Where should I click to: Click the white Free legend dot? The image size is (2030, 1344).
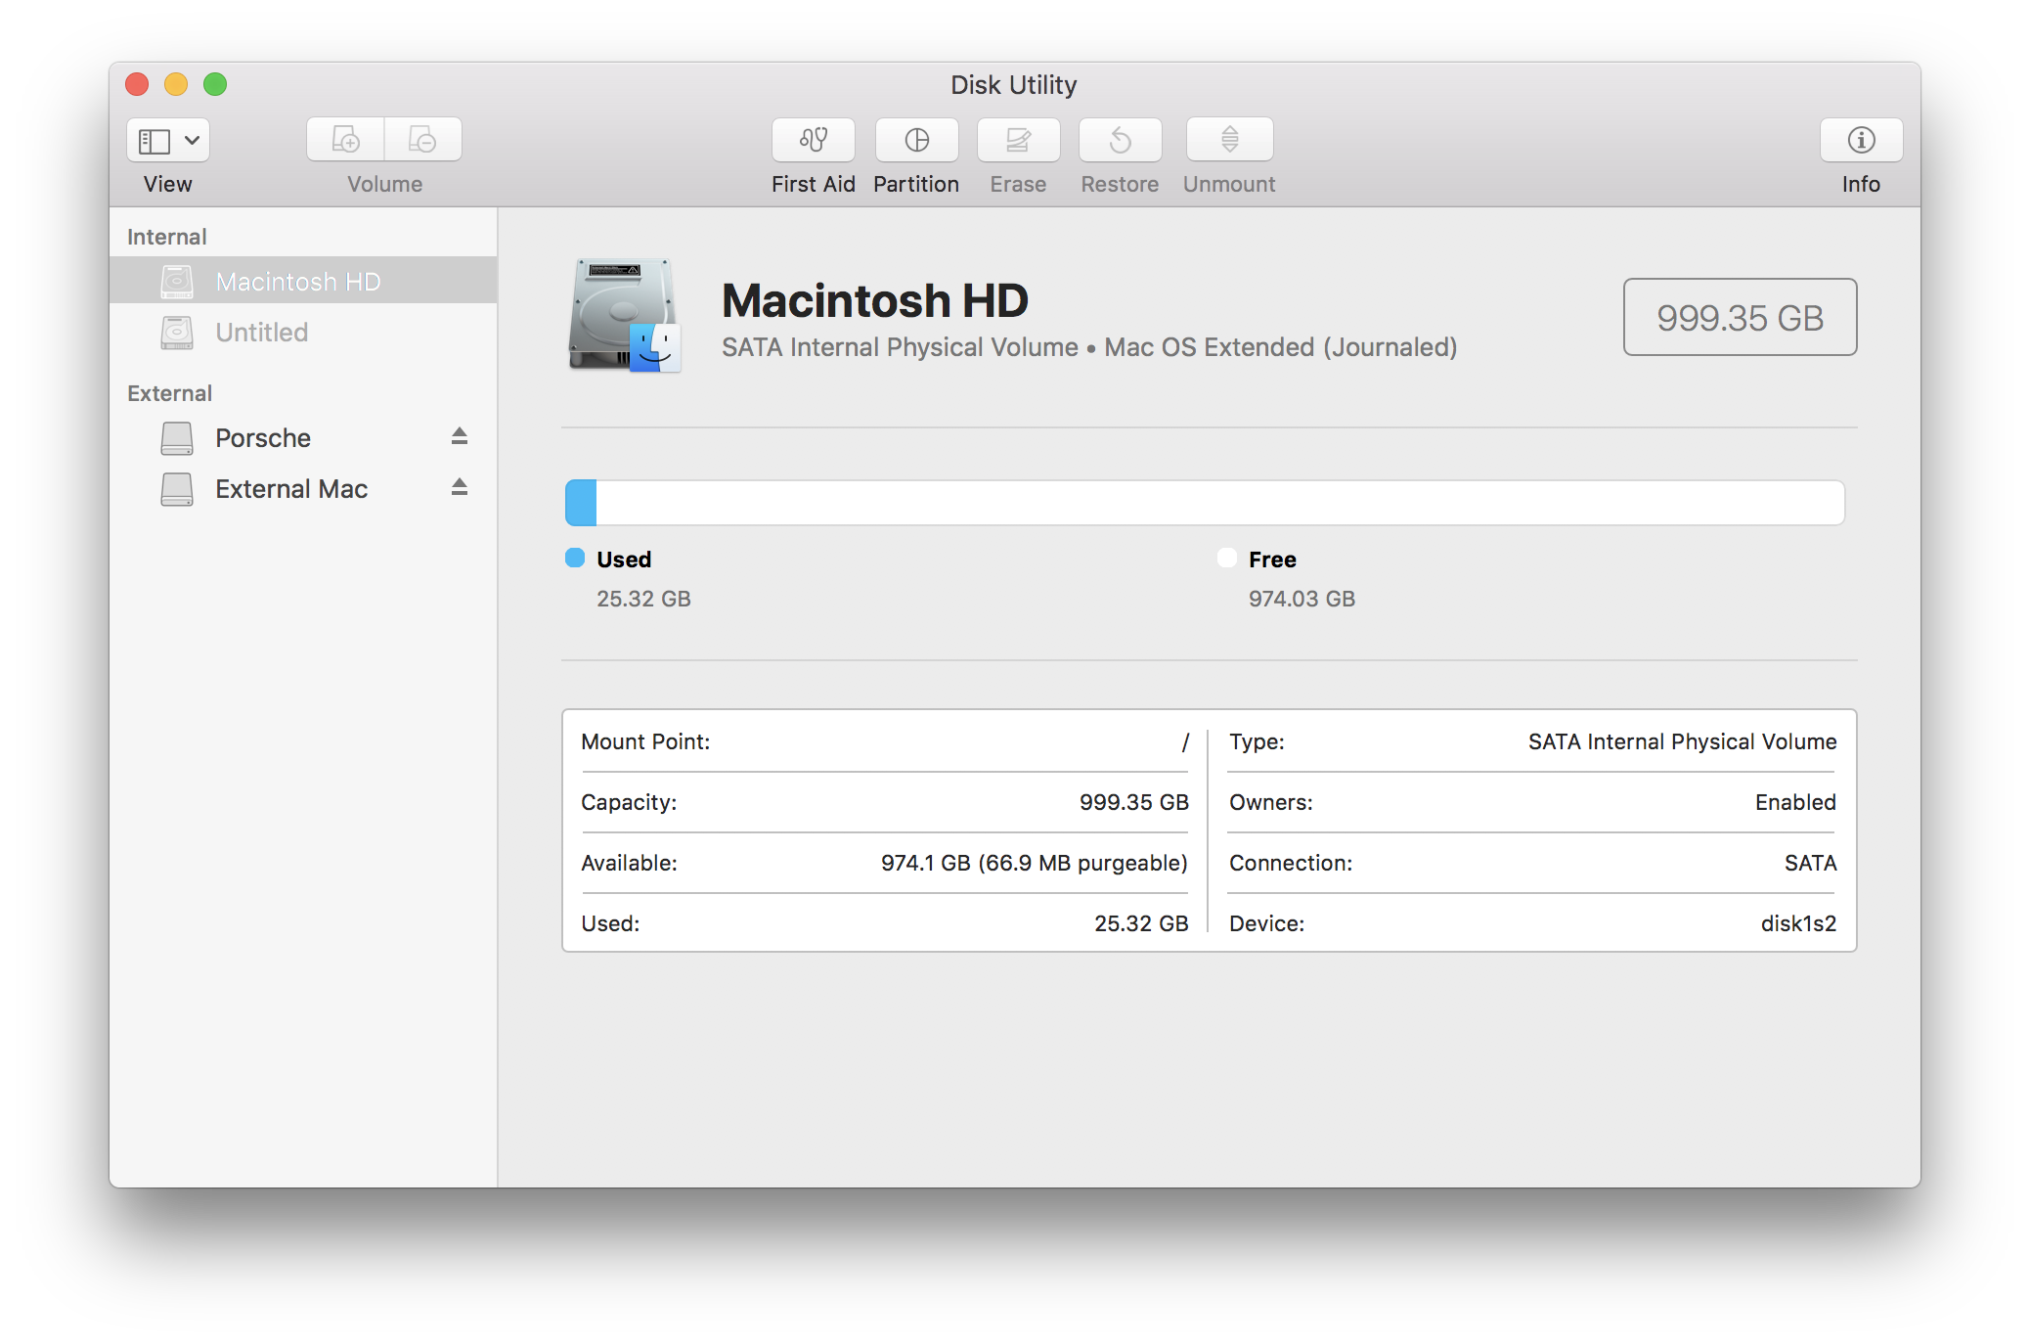click(x=1227, y=558)
